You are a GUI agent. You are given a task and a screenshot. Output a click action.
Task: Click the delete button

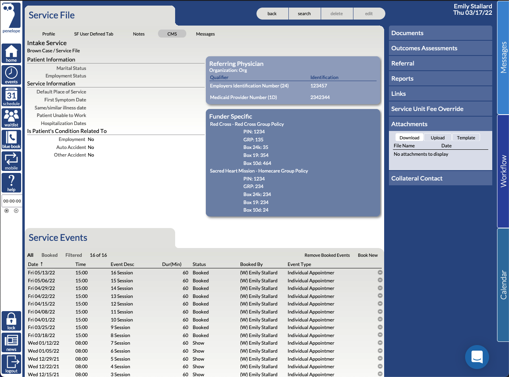click(337, 14)
